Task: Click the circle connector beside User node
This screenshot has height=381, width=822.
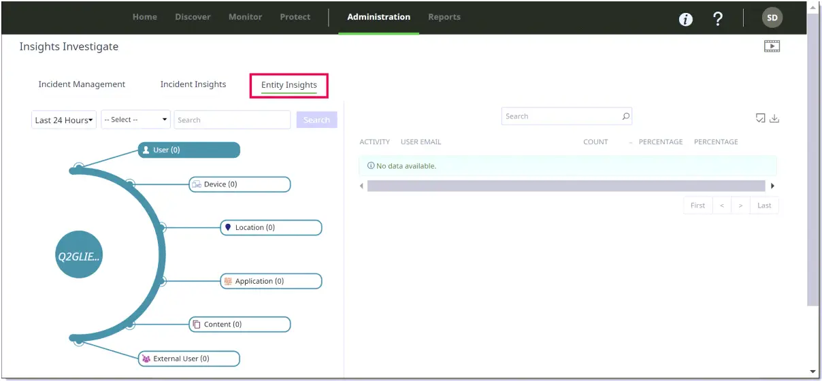Action: click(x=79, y=167)
